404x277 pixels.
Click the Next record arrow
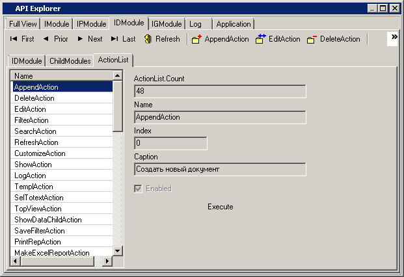pos(80,39)
